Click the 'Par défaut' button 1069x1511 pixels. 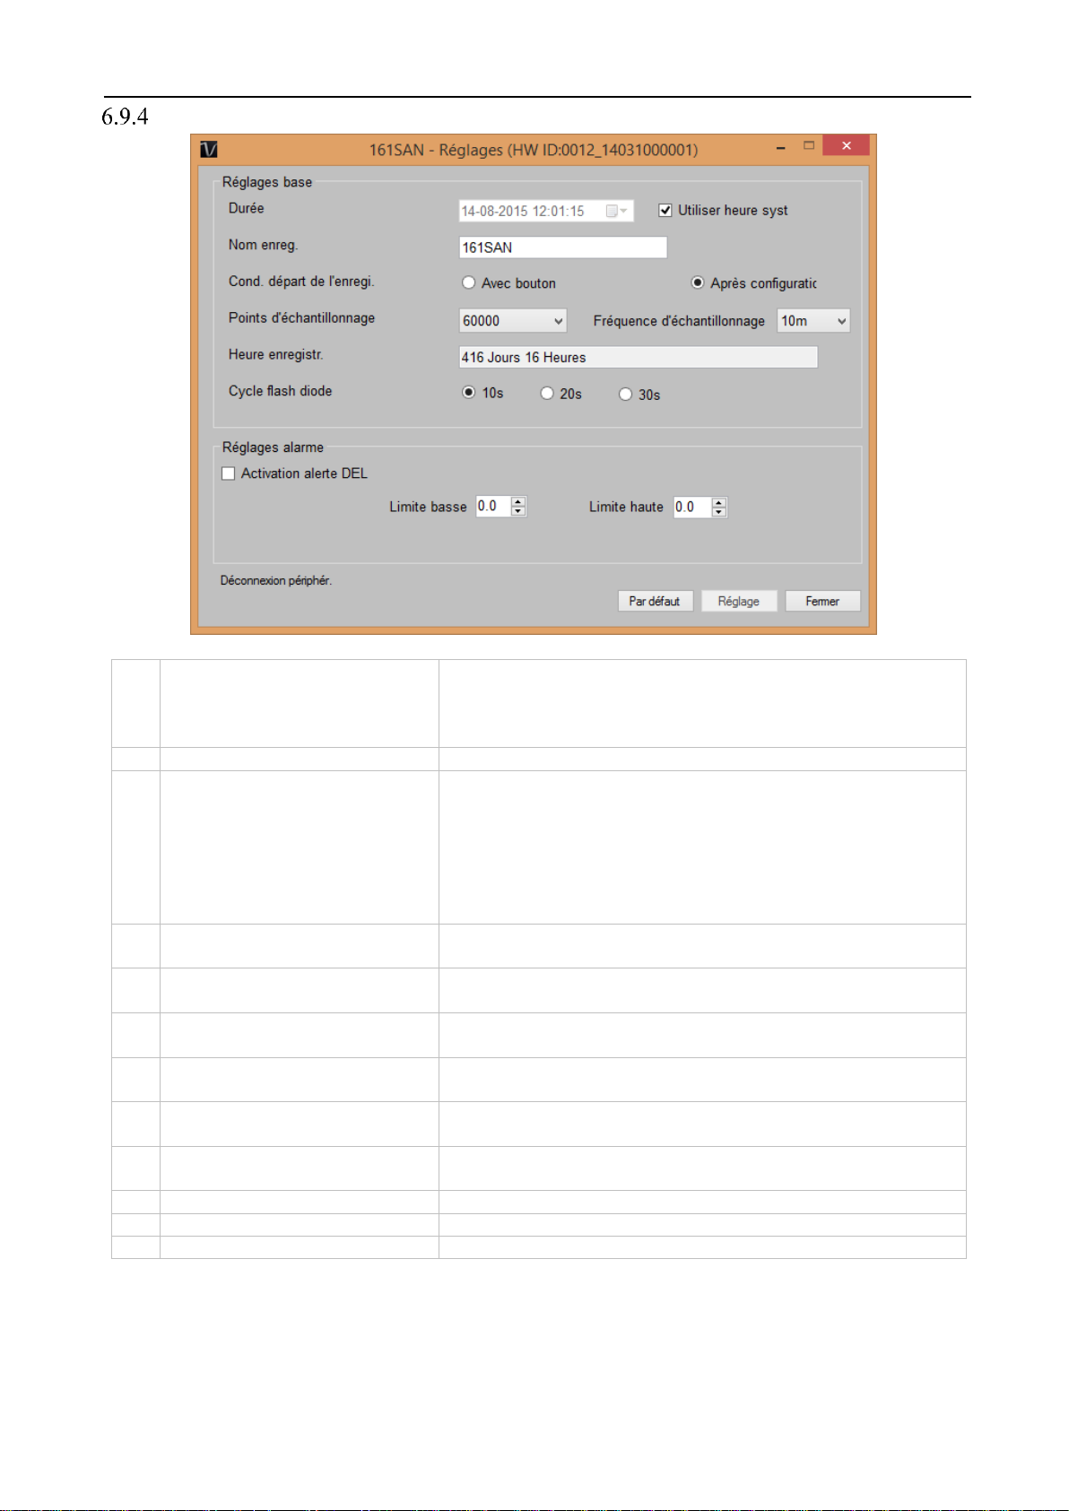click(655, 601)
